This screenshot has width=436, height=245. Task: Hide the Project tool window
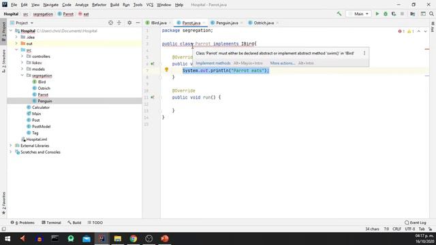point(138,22)
